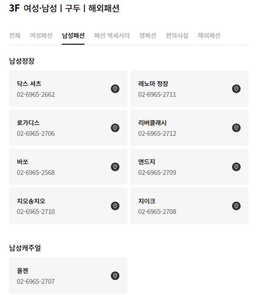Click location pin beside 리버클래시
The height and width of the screenshot is (295, 275).
(236, 128)
